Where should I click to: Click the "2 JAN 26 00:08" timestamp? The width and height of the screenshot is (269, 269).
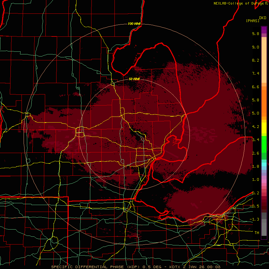coord(202,267)
